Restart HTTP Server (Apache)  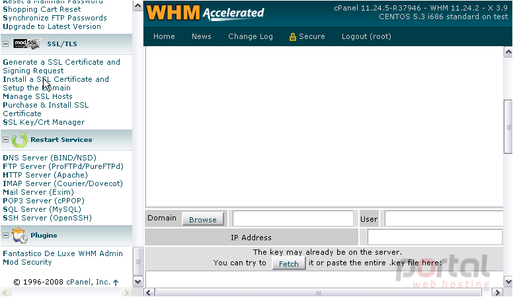45,175
